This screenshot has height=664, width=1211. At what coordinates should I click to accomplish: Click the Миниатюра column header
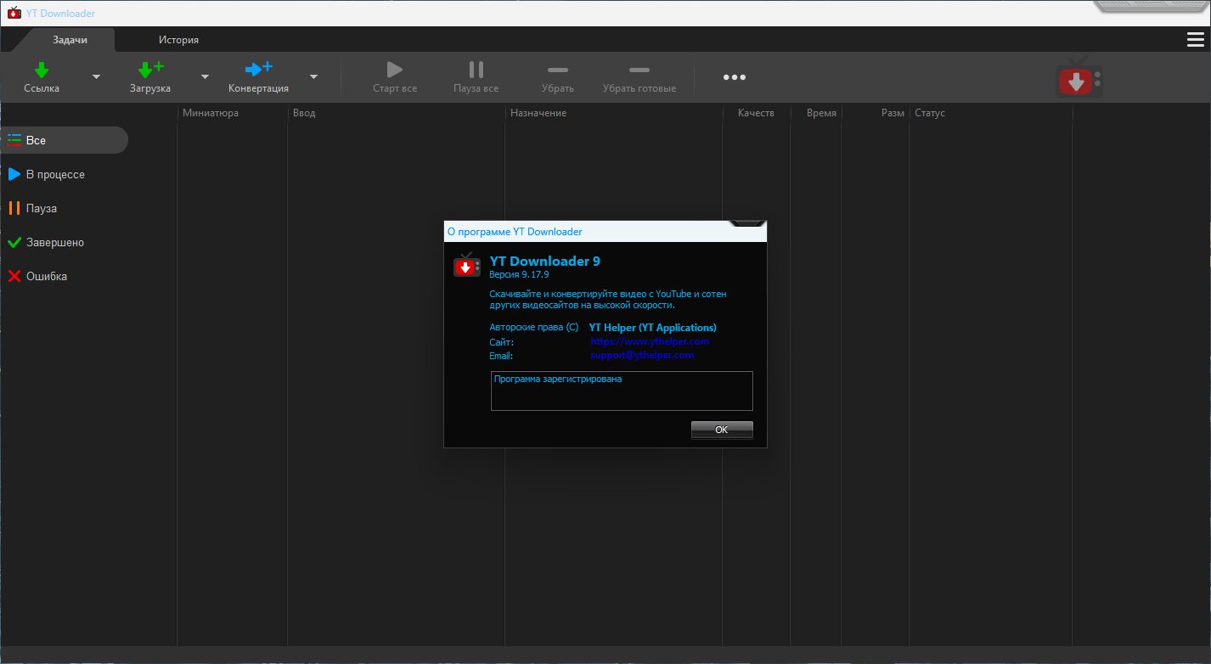pyautogui.click(x=232, y=113)
